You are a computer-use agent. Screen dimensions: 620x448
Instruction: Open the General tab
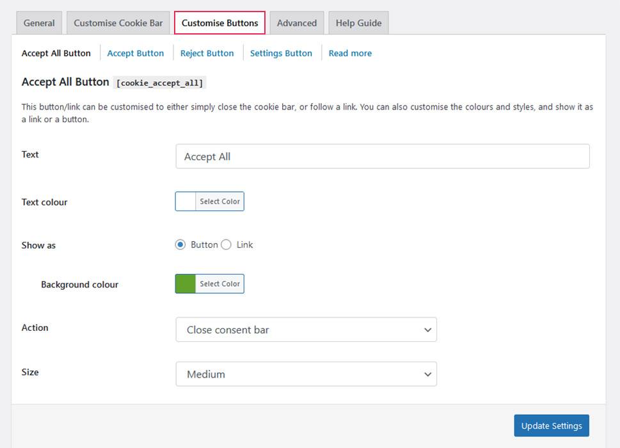[39, 23]
